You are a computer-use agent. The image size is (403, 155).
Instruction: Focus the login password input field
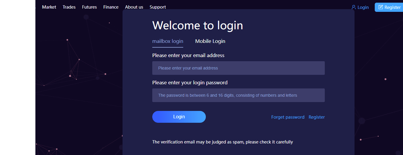click(x=239, y=95)
